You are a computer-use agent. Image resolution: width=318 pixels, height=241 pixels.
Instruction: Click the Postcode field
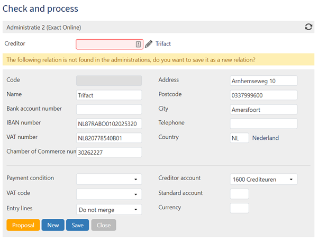click(x=264, y=95)
